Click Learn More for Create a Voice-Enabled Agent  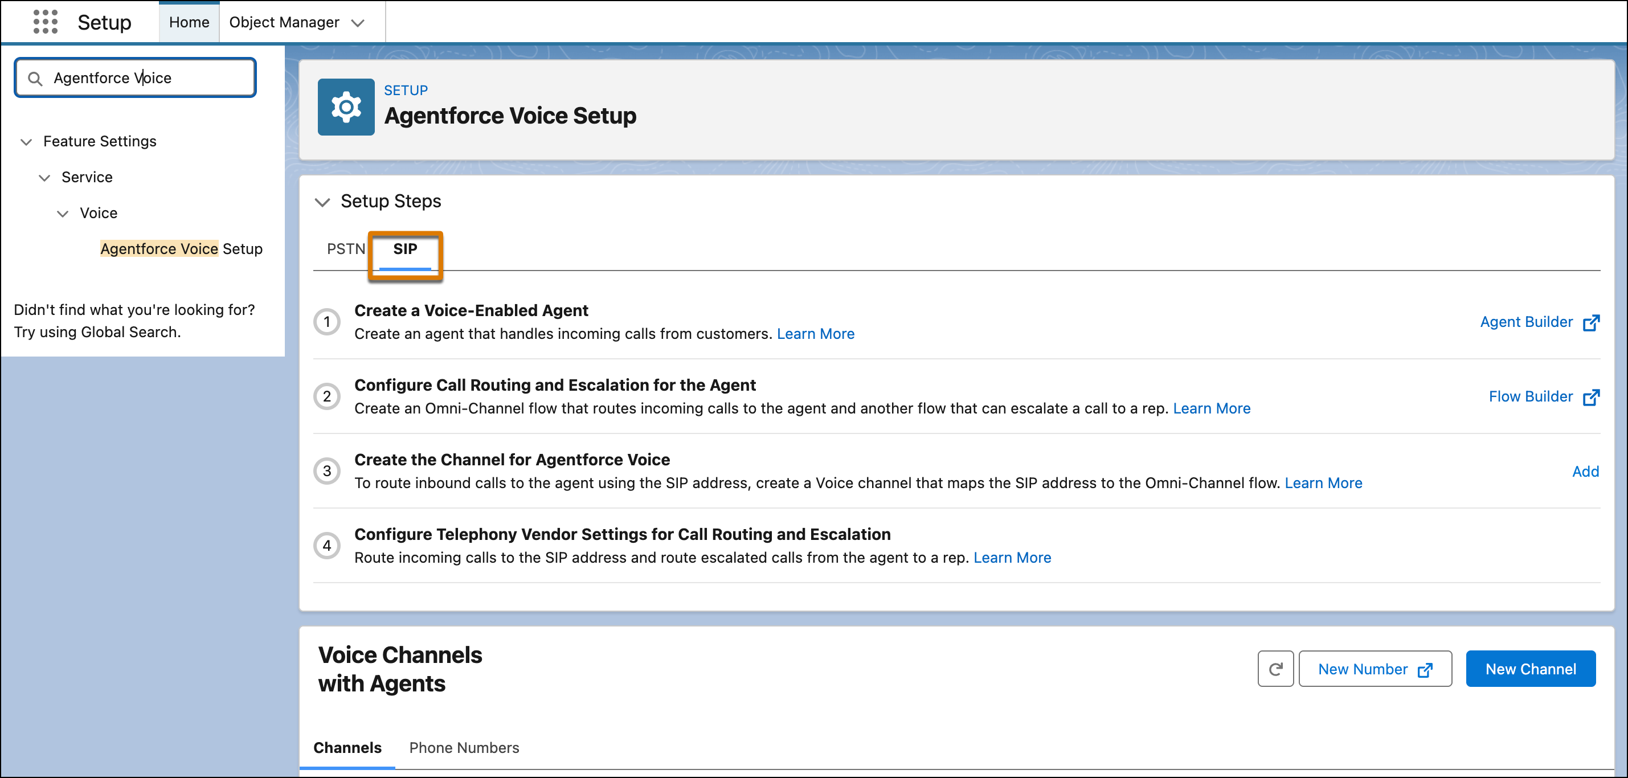(x=815, y=334)
